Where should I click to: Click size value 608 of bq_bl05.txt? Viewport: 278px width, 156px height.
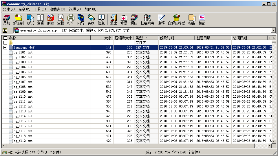(109, 72)
